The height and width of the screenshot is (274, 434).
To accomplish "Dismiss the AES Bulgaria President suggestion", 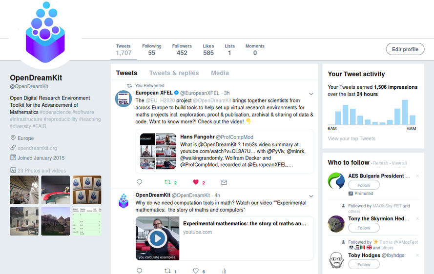I will click(417, 176).
